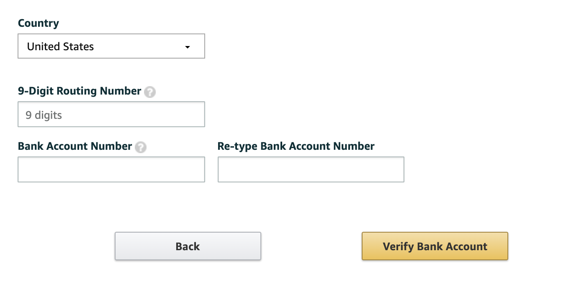Click the 9-Digit Routing Number label
This screenshot has width=561, height=282.
[80, 91]
